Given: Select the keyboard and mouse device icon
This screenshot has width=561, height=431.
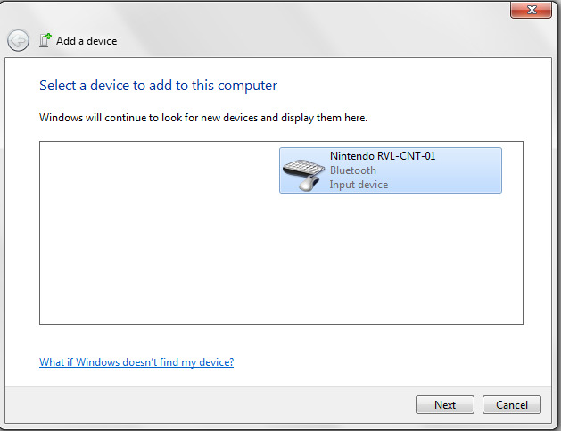Looking at the screenshot, I should click(x=303, y=175).
